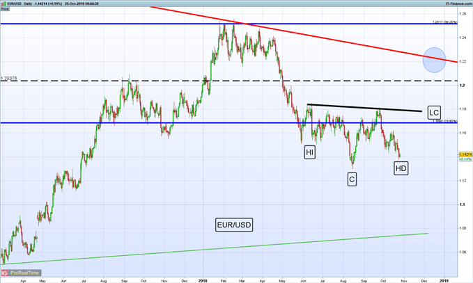The height and width of the screenshot is (283, 473).
Task: Click the 1.18 price axis value
Action: [463, 109]
